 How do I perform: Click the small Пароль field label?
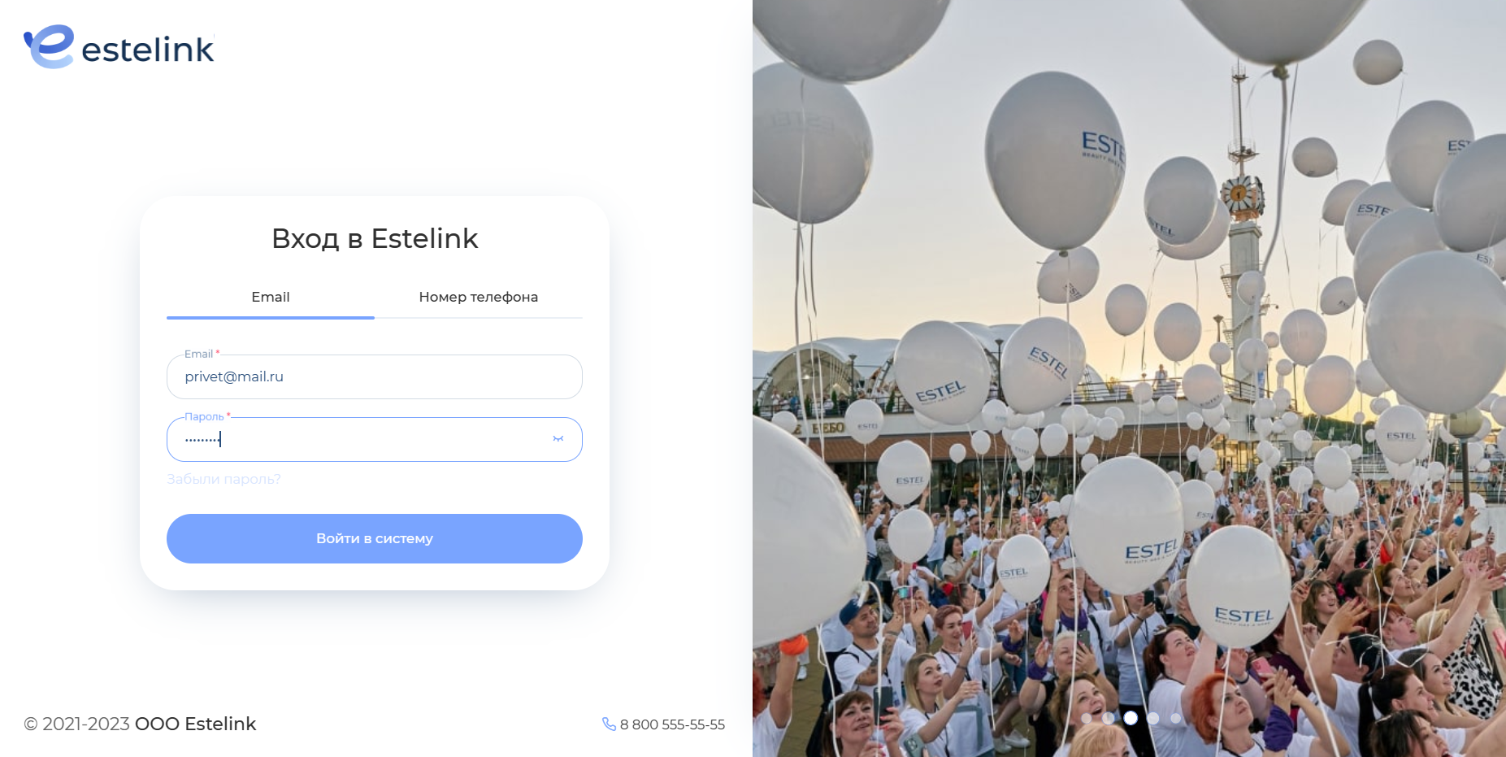(204, 416)
